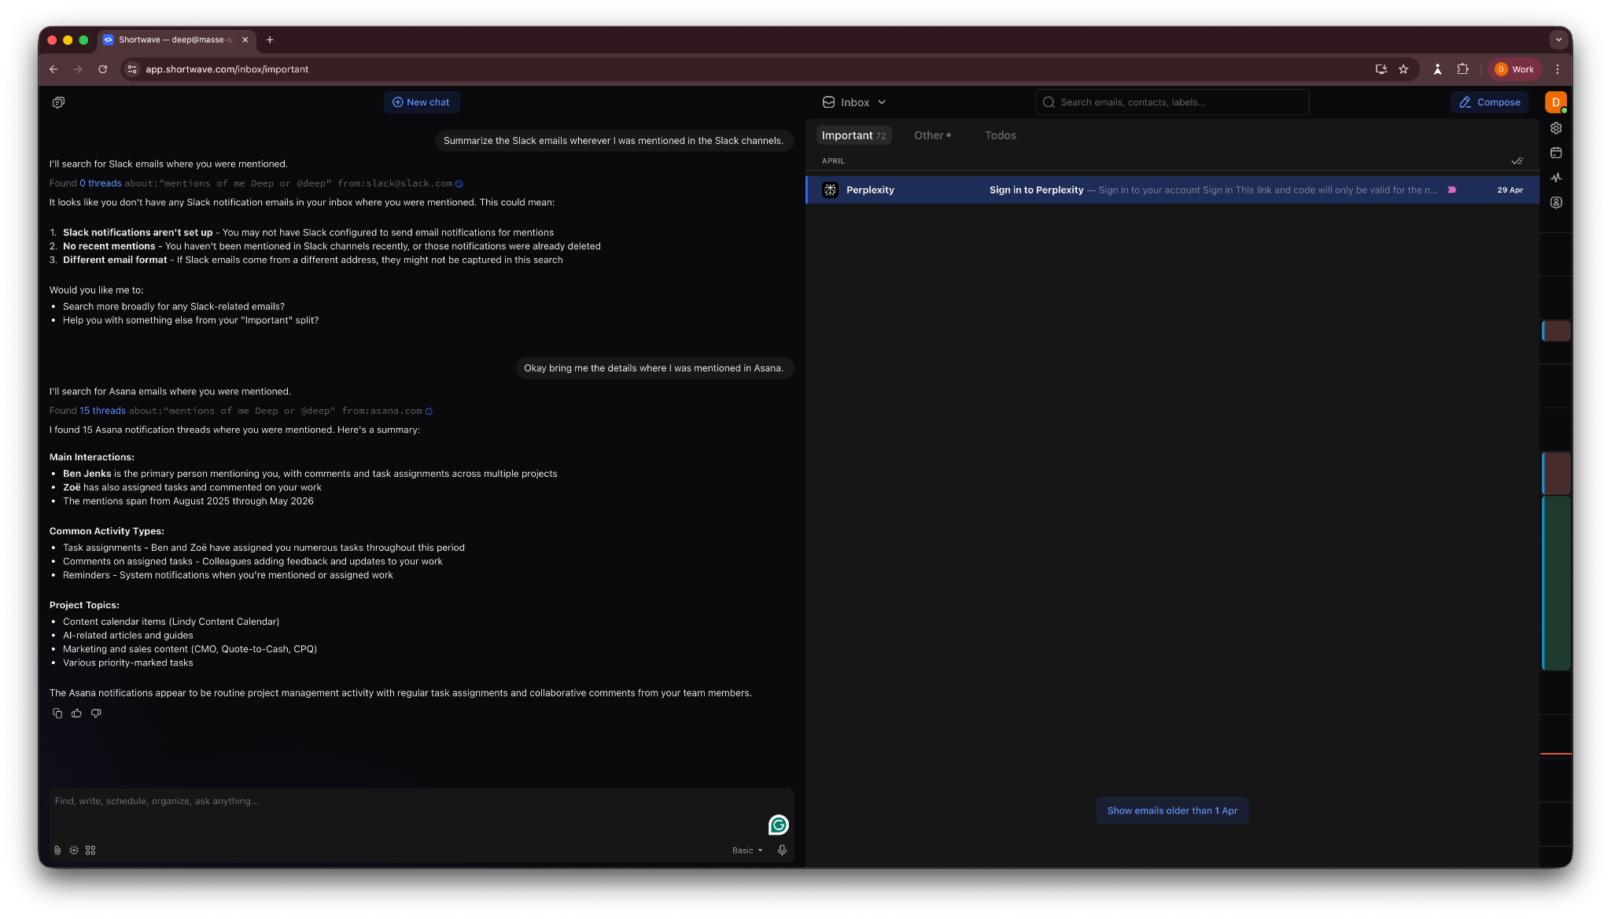Viewport: 1611px width, 919px height.
Task: Give thumbs up to the response
Action: click(76, 714)
